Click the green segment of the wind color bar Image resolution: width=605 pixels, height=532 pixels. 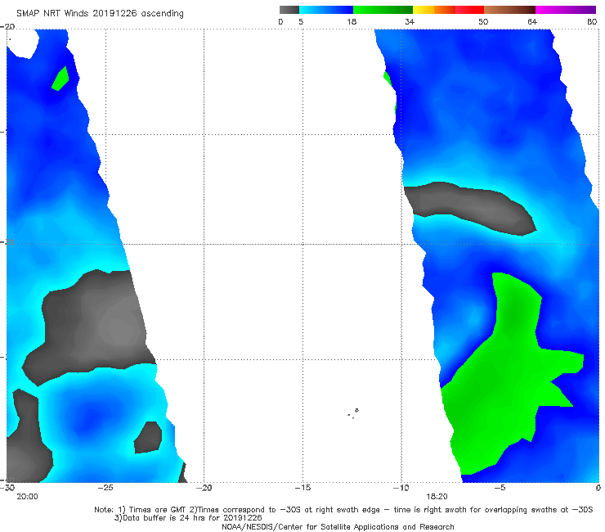point(383,10)
